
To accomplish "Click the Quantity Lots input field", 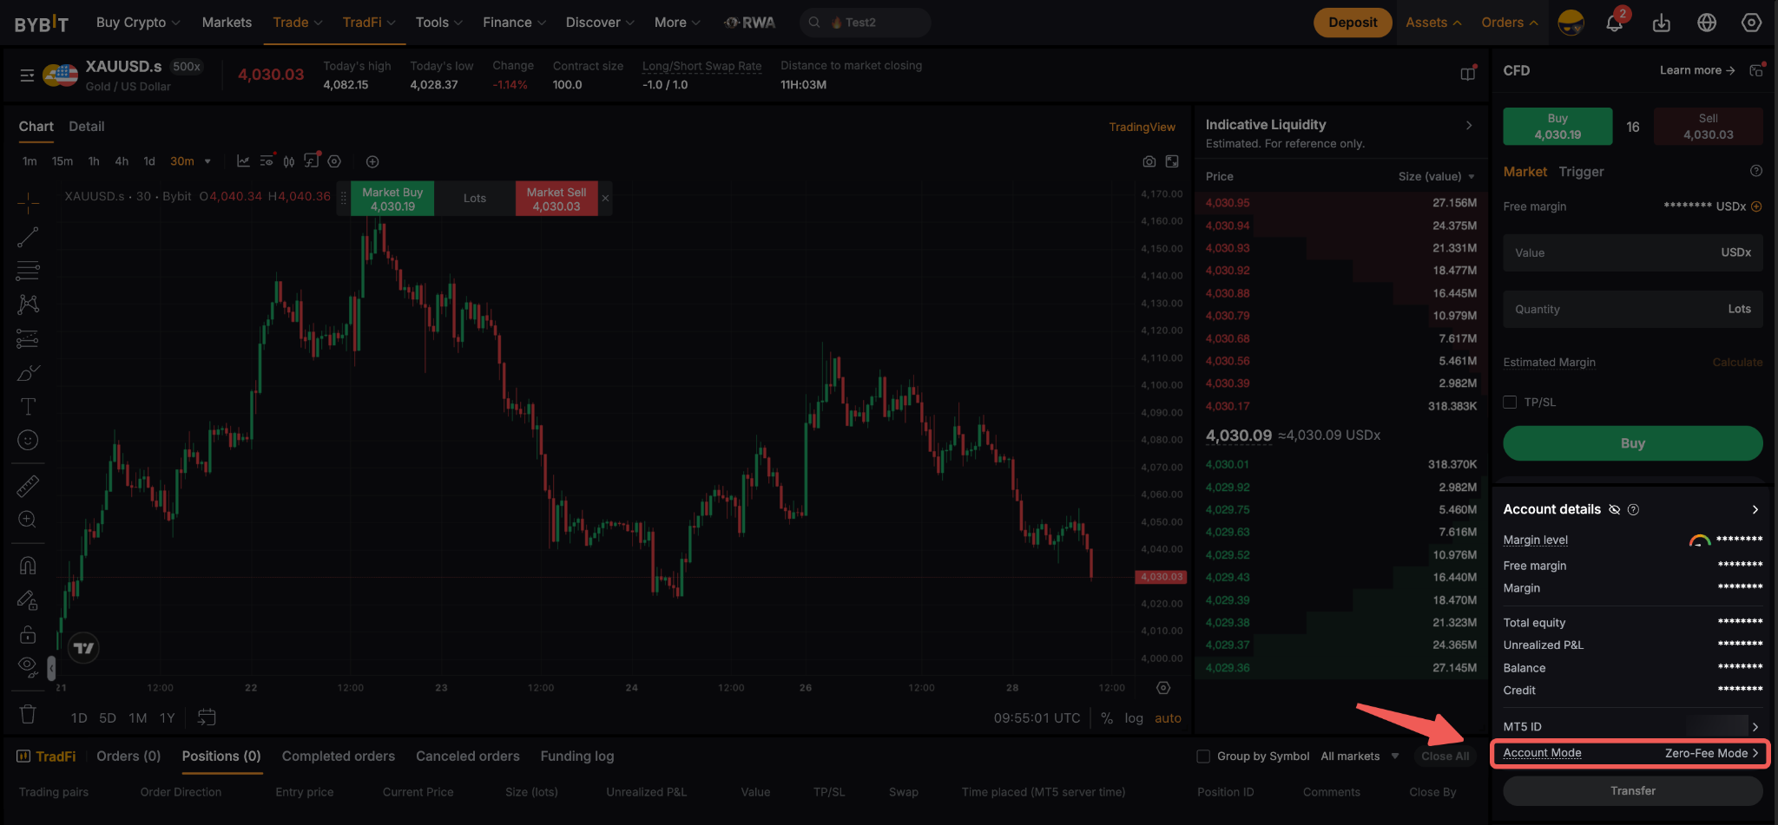I will 1633,309.
